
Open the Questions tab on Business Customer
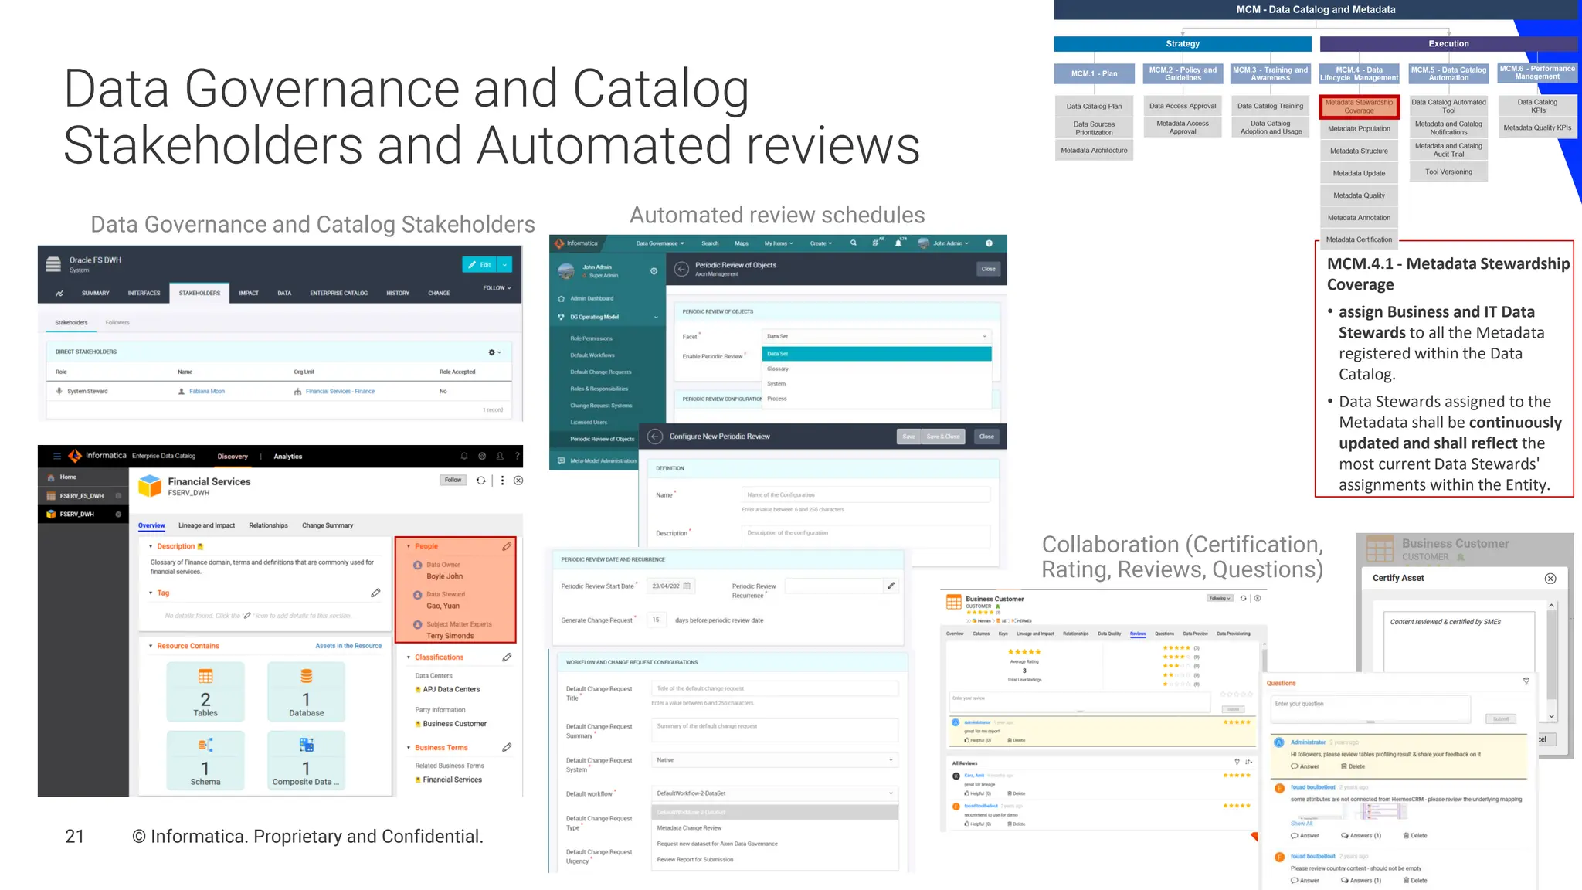coord(1164,634)
